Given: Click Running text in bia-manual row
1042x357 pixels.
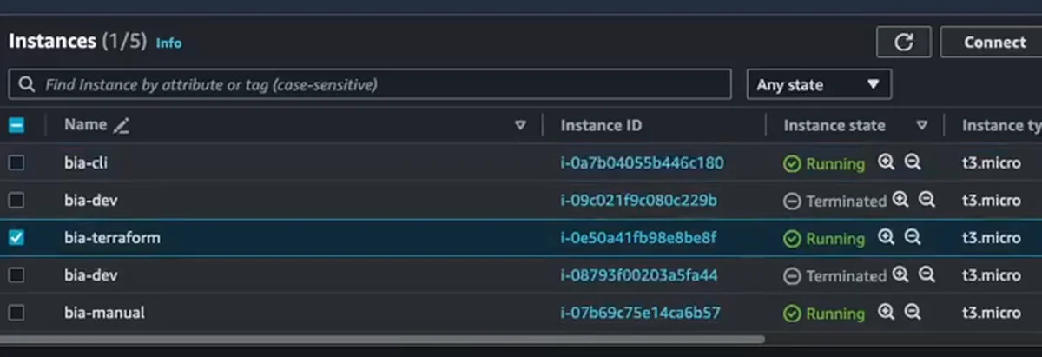Looking at the screenshot, I should 835,314.
